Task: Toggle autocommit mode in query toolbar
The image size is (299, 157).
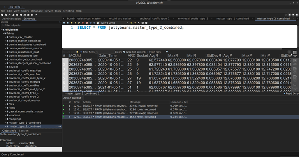Action: coord(98,23)
